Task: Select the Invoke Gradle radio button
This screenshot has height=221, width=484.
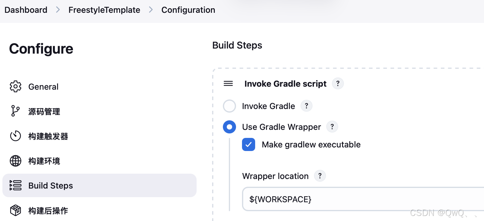Action: click(229, 106)
